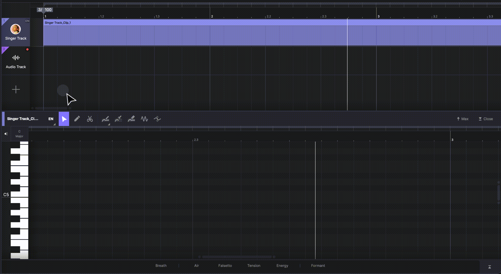Close the piano roll editor panel

486,119
